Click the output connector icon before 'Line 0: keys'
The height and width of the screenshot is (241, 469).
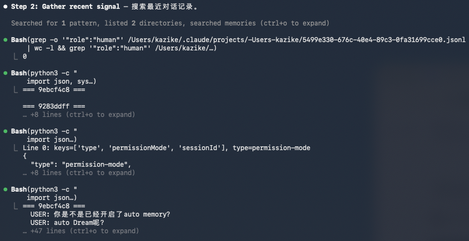(16, 148)
